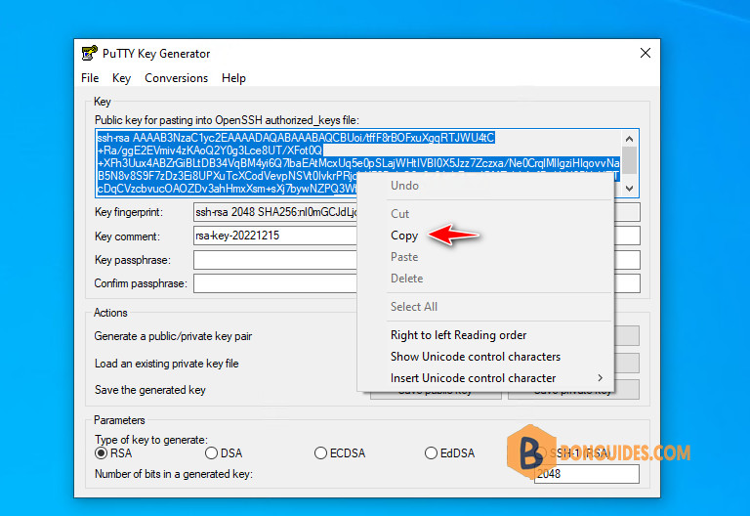Choose Paste in the context menu
750x516 pixels.
404,257
